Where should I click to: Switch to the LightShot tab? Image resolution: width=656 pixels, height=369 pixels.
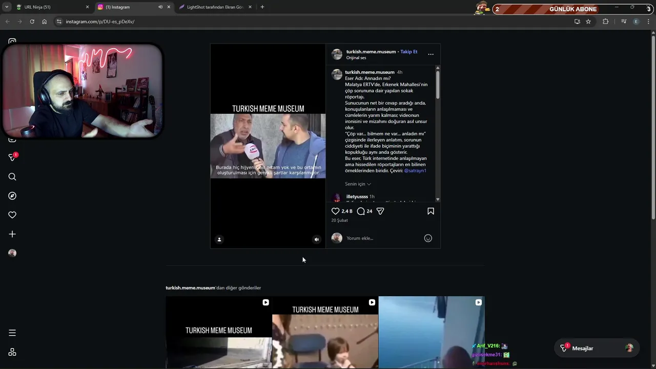(215, 7)
